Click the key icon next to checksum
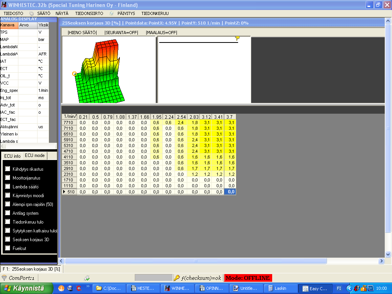 tap(177, 278)
